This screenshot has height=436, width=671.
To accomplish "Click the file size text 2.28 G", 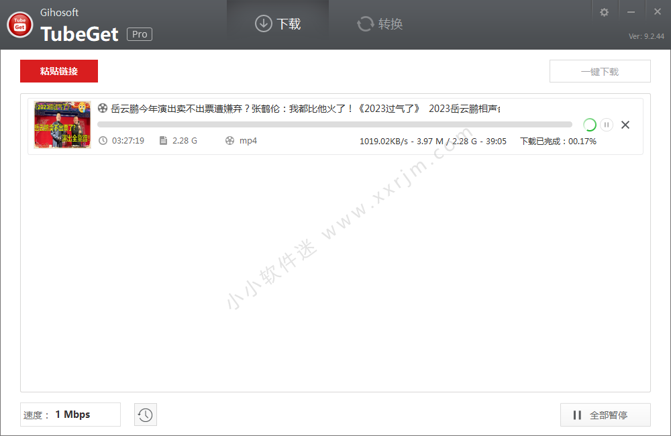I will pyautogui.click(x=185, y=141).
